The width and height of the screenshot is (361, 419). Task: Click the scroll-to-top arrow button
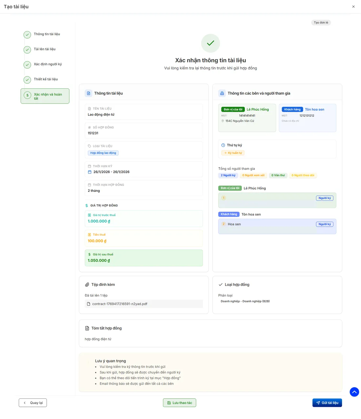[354, 392]
